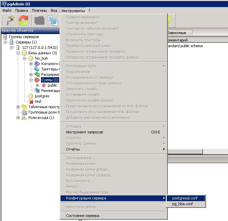
Task: Choose postgresql.conf from submenu
Action: point(186,198)
